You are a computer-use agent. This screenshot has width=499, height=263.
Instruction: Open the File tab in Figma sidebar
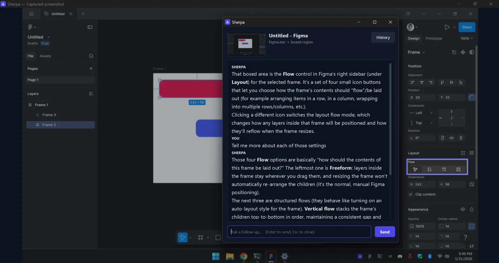pos(30,56)
